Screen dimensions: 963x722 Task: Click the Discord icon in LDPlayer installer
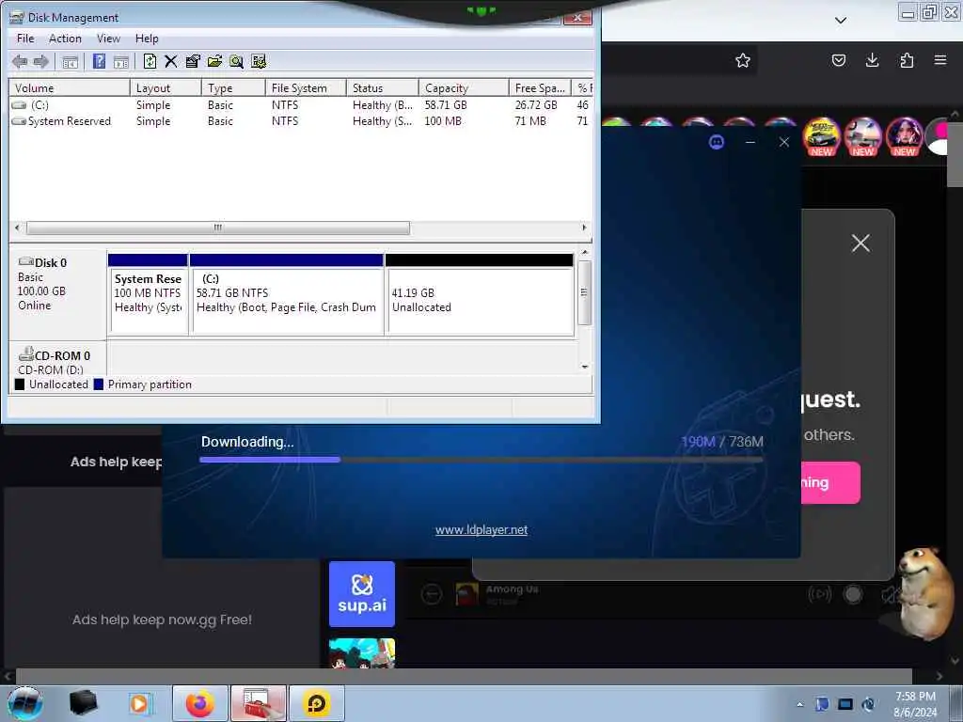point(716,142)
